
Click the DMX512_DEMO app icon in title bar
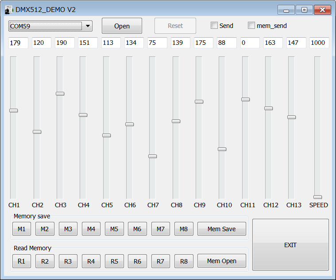pos(9,10)
